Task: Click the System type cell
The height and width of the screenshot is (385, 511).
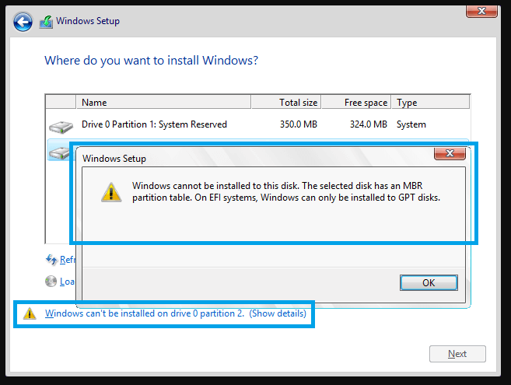Action: (x=411, y=124)
